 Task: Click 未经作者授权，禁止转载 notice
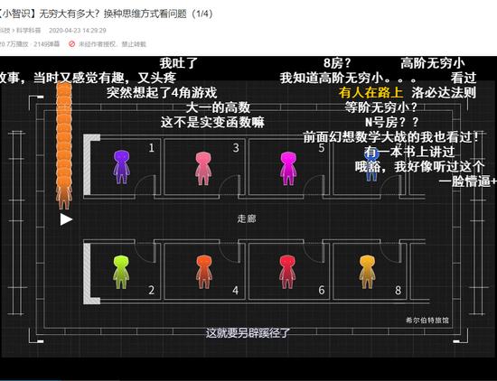(x=112, y=44)
